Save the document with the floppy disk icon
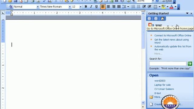 click(x=15, y=1)
